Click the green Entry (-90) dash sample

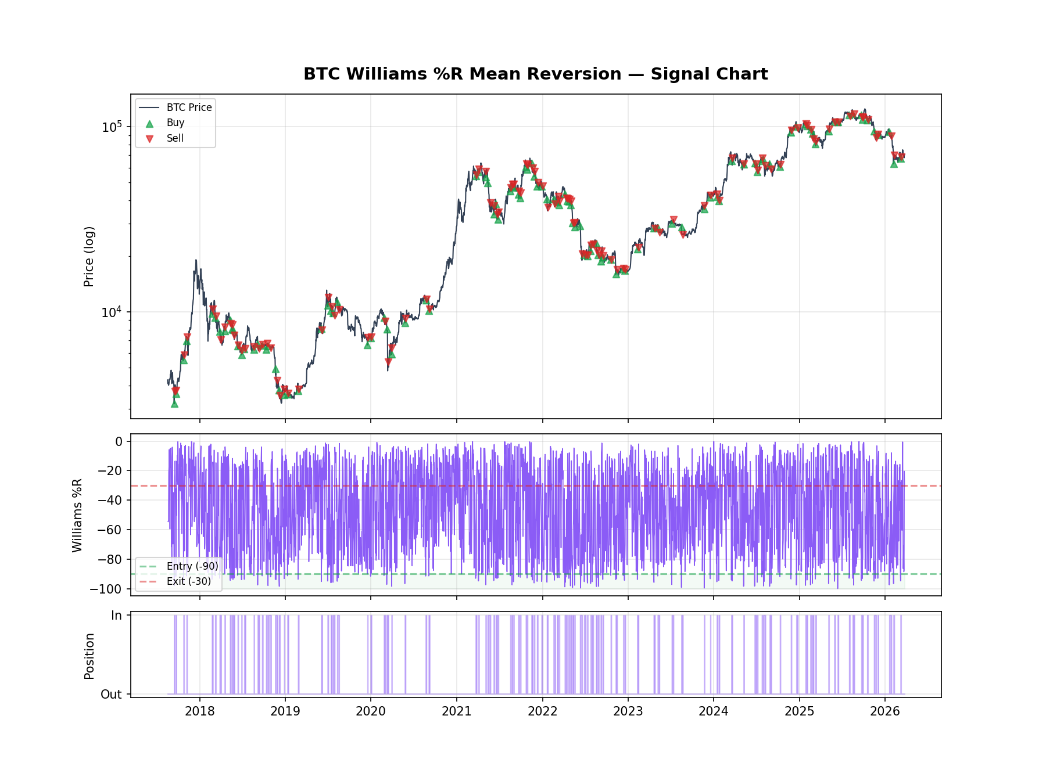click(x=148, y=566)
